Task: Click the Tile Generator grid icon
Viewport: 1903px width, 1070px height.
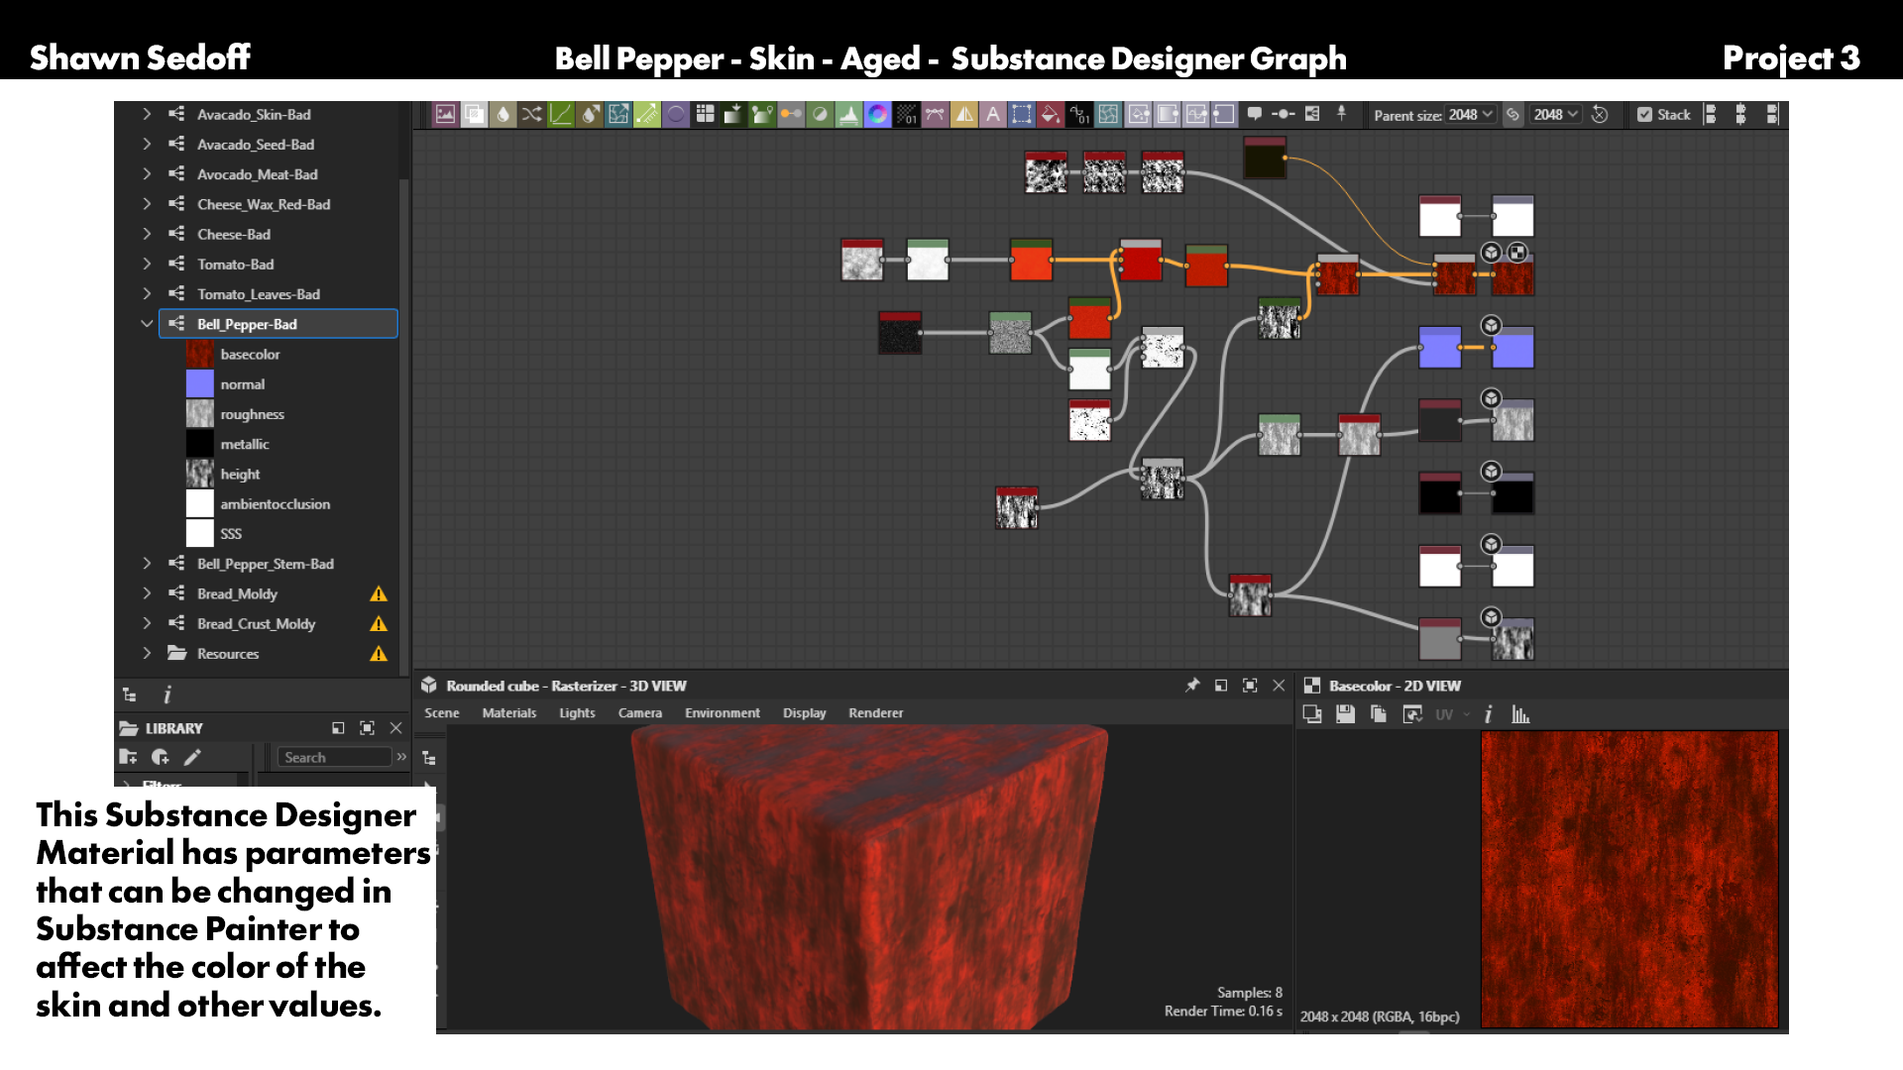Action: click(x=705, y=115)
